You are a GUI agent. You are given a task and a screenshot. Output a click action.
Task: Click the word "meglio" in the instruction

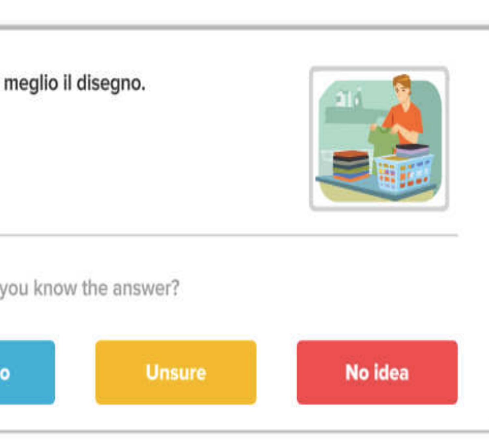[x=31, y=83]
